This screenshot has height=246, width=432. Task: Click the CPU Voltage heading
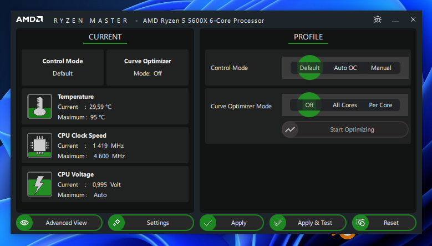point(75,174)
